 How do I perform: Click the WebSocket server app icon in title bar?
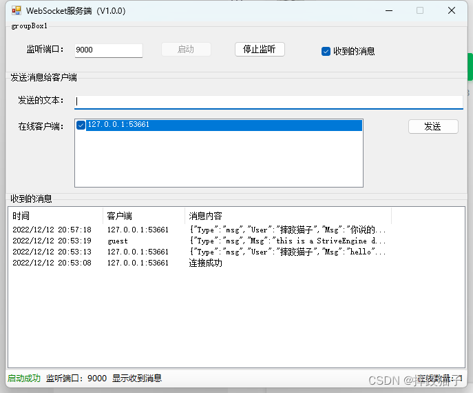[17, 10]
